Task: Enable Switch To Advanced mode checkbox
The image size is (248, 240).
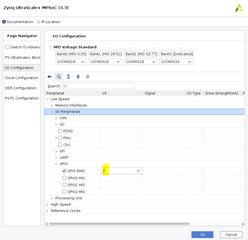Action: 7,47
